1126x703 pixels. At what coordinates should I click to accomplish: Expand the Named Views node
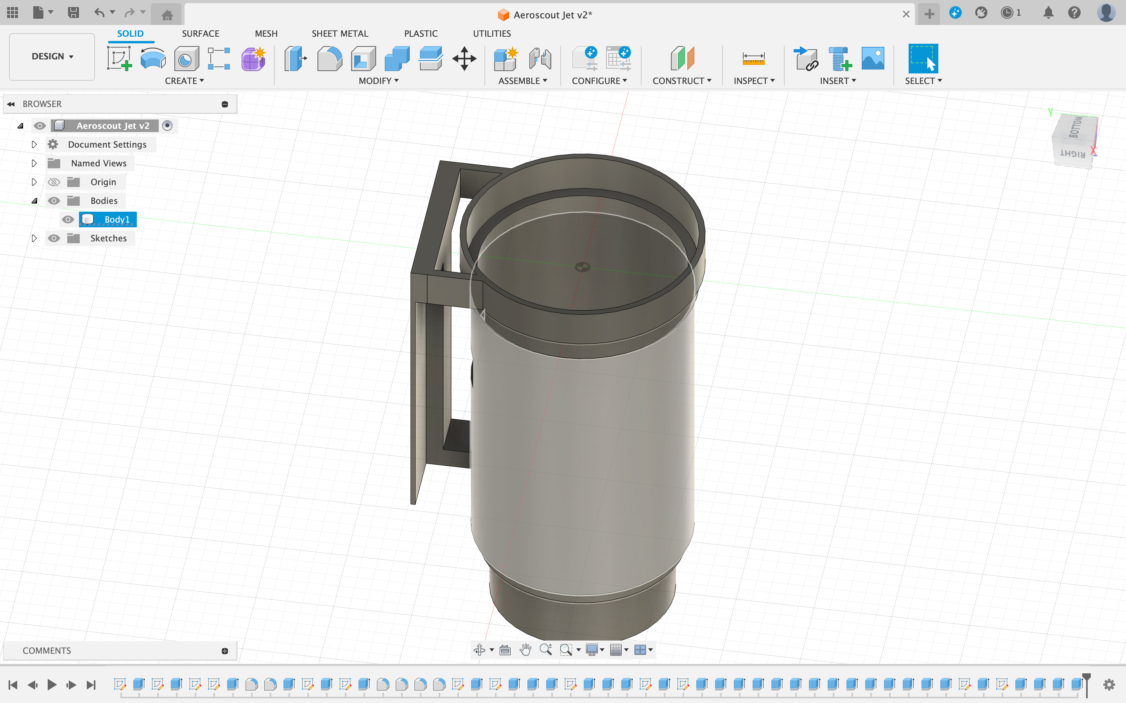[x=34, y=163]
